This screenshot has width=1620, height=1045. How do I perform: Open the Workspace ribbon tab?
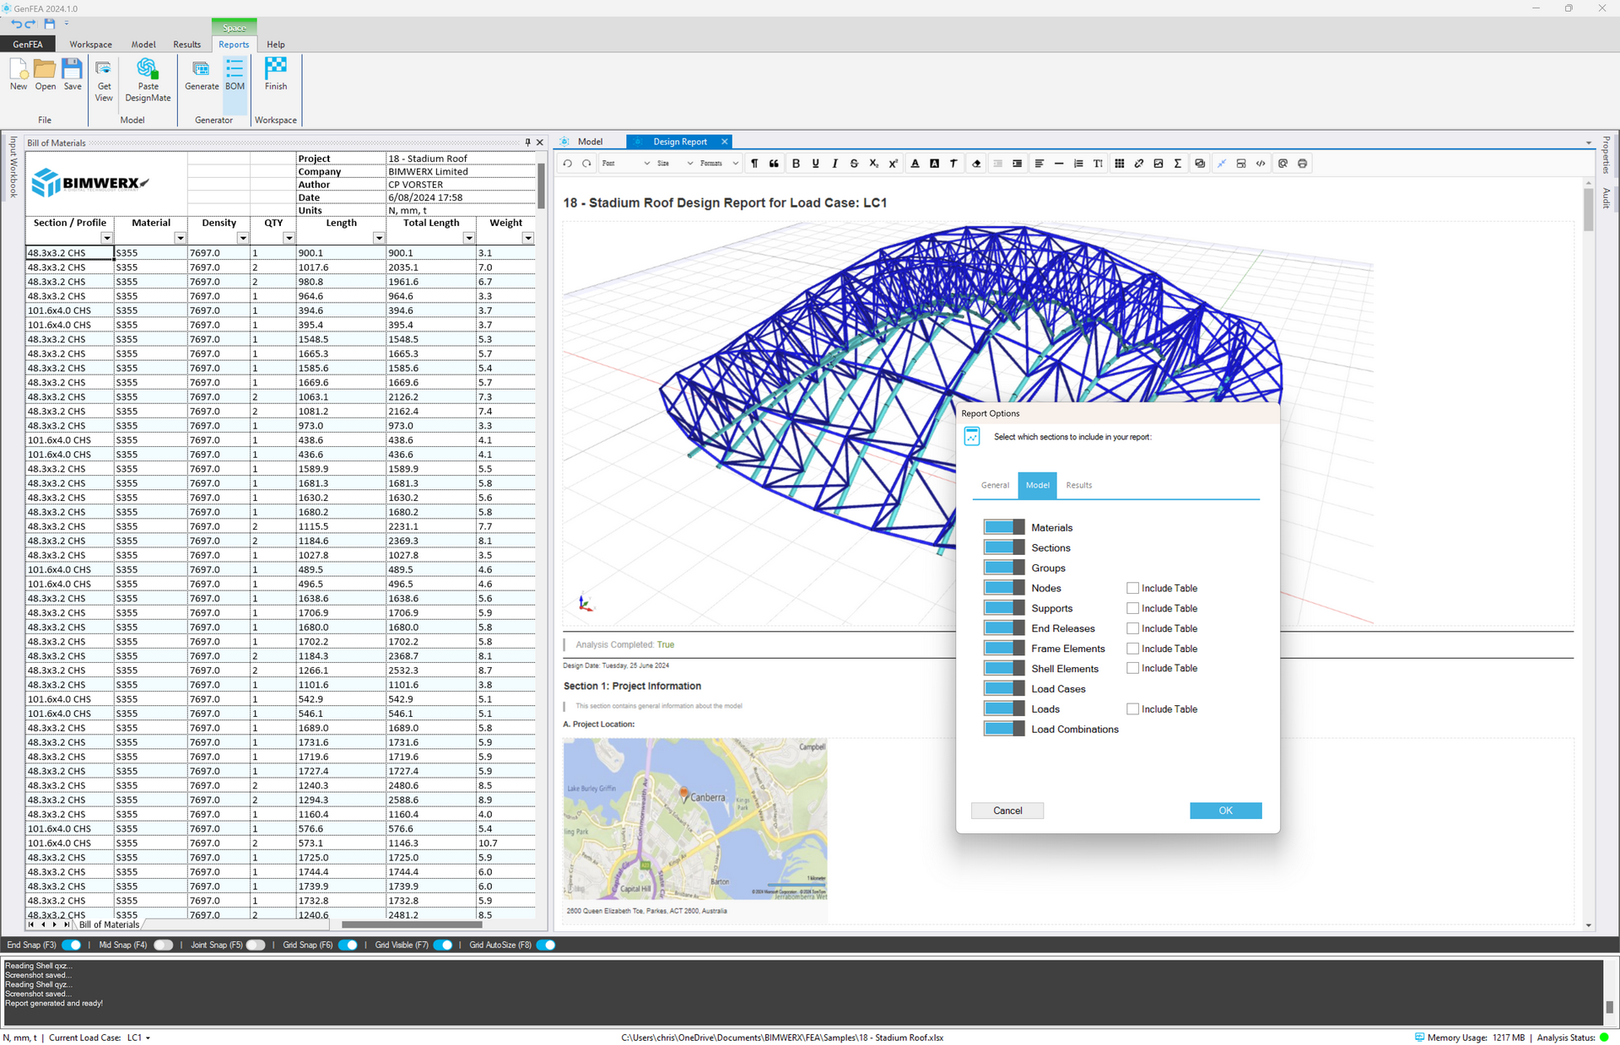pyautogui.click(x=90, y=45)
